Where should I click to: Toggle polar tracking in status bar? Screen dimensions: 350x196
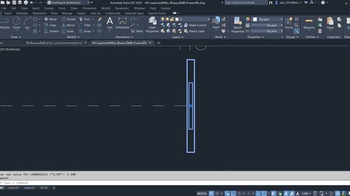coord(239,194)
